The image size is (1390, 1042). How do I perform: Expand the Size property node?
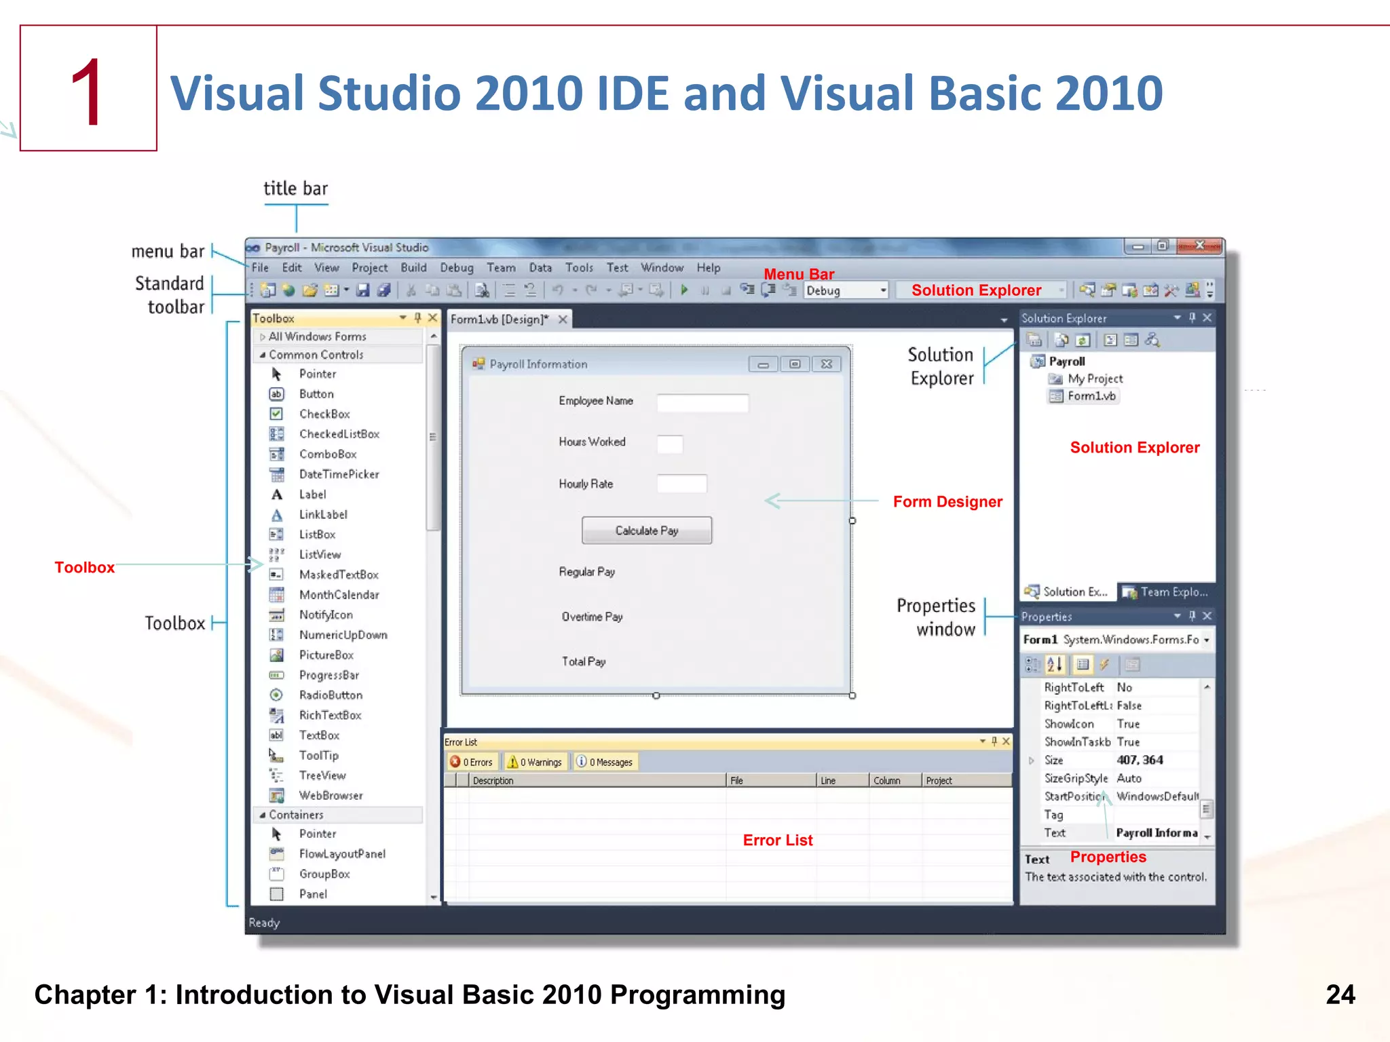click(1032, 760)
